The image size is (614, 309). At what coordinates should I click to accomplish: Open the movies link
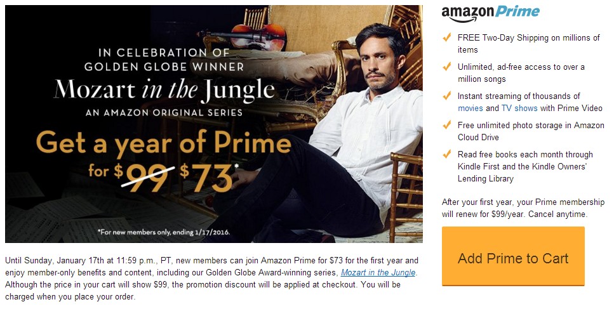[x=471, y=108]
